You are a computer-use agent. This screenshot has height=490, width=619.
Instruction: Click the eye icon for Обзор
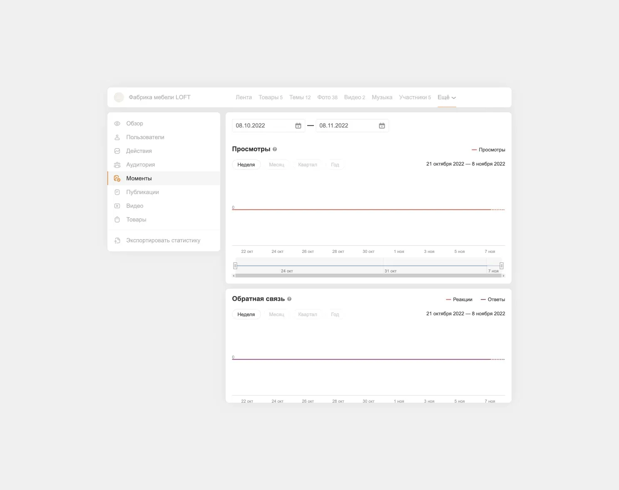coord(117,124)
